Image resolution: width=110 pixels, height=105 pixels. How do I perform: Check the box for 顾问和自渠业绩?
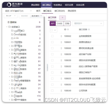[x=52, y=48]
